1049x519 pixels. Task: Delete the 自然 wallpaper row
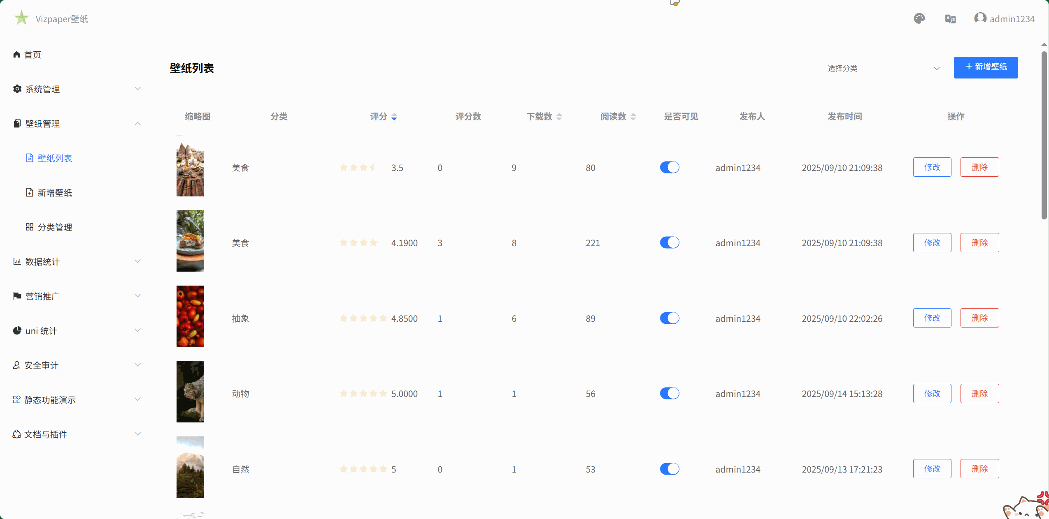979,469
